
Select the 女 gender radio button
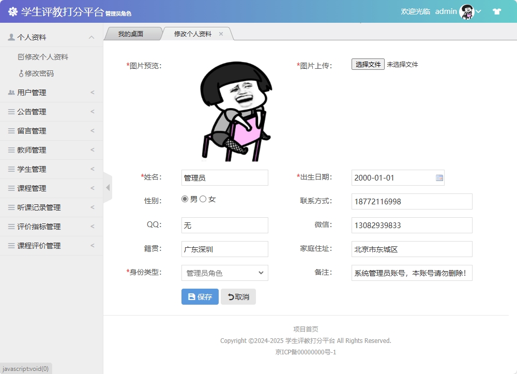[x=203, y=198]
